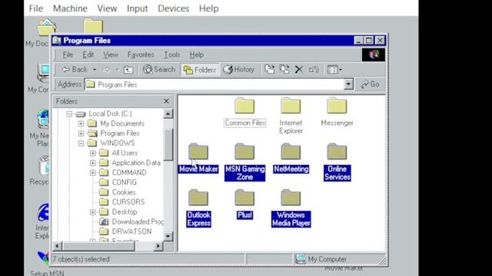Open the History pane
This screenshot has height=276, width=492.
coord(239,70)
